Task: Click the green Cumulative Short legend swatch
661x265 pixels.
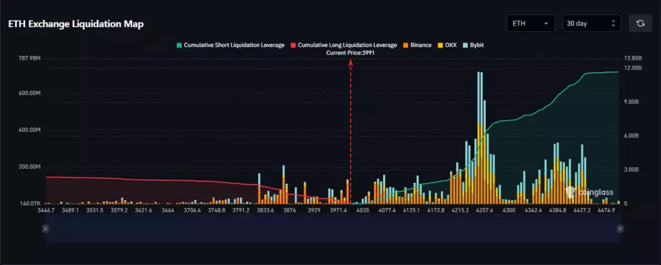Action: [x=178, y=45]
